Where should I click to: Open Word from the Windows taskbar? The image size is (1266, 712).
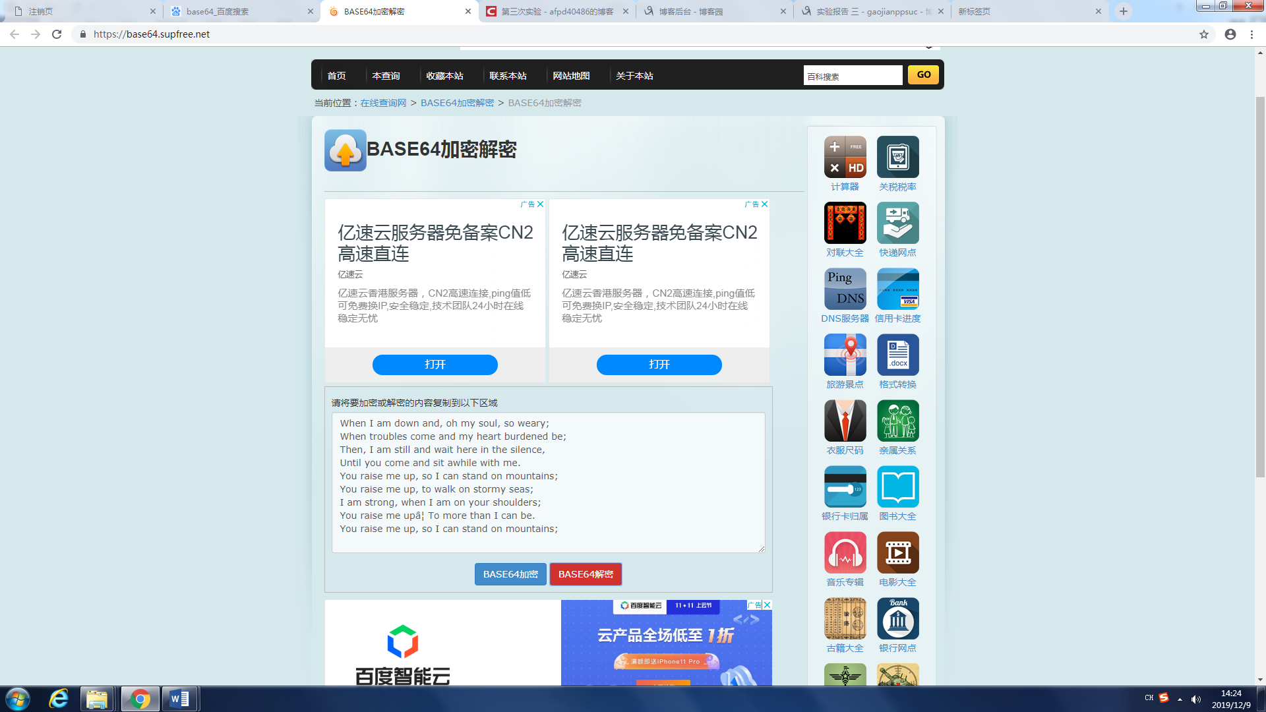179,699
